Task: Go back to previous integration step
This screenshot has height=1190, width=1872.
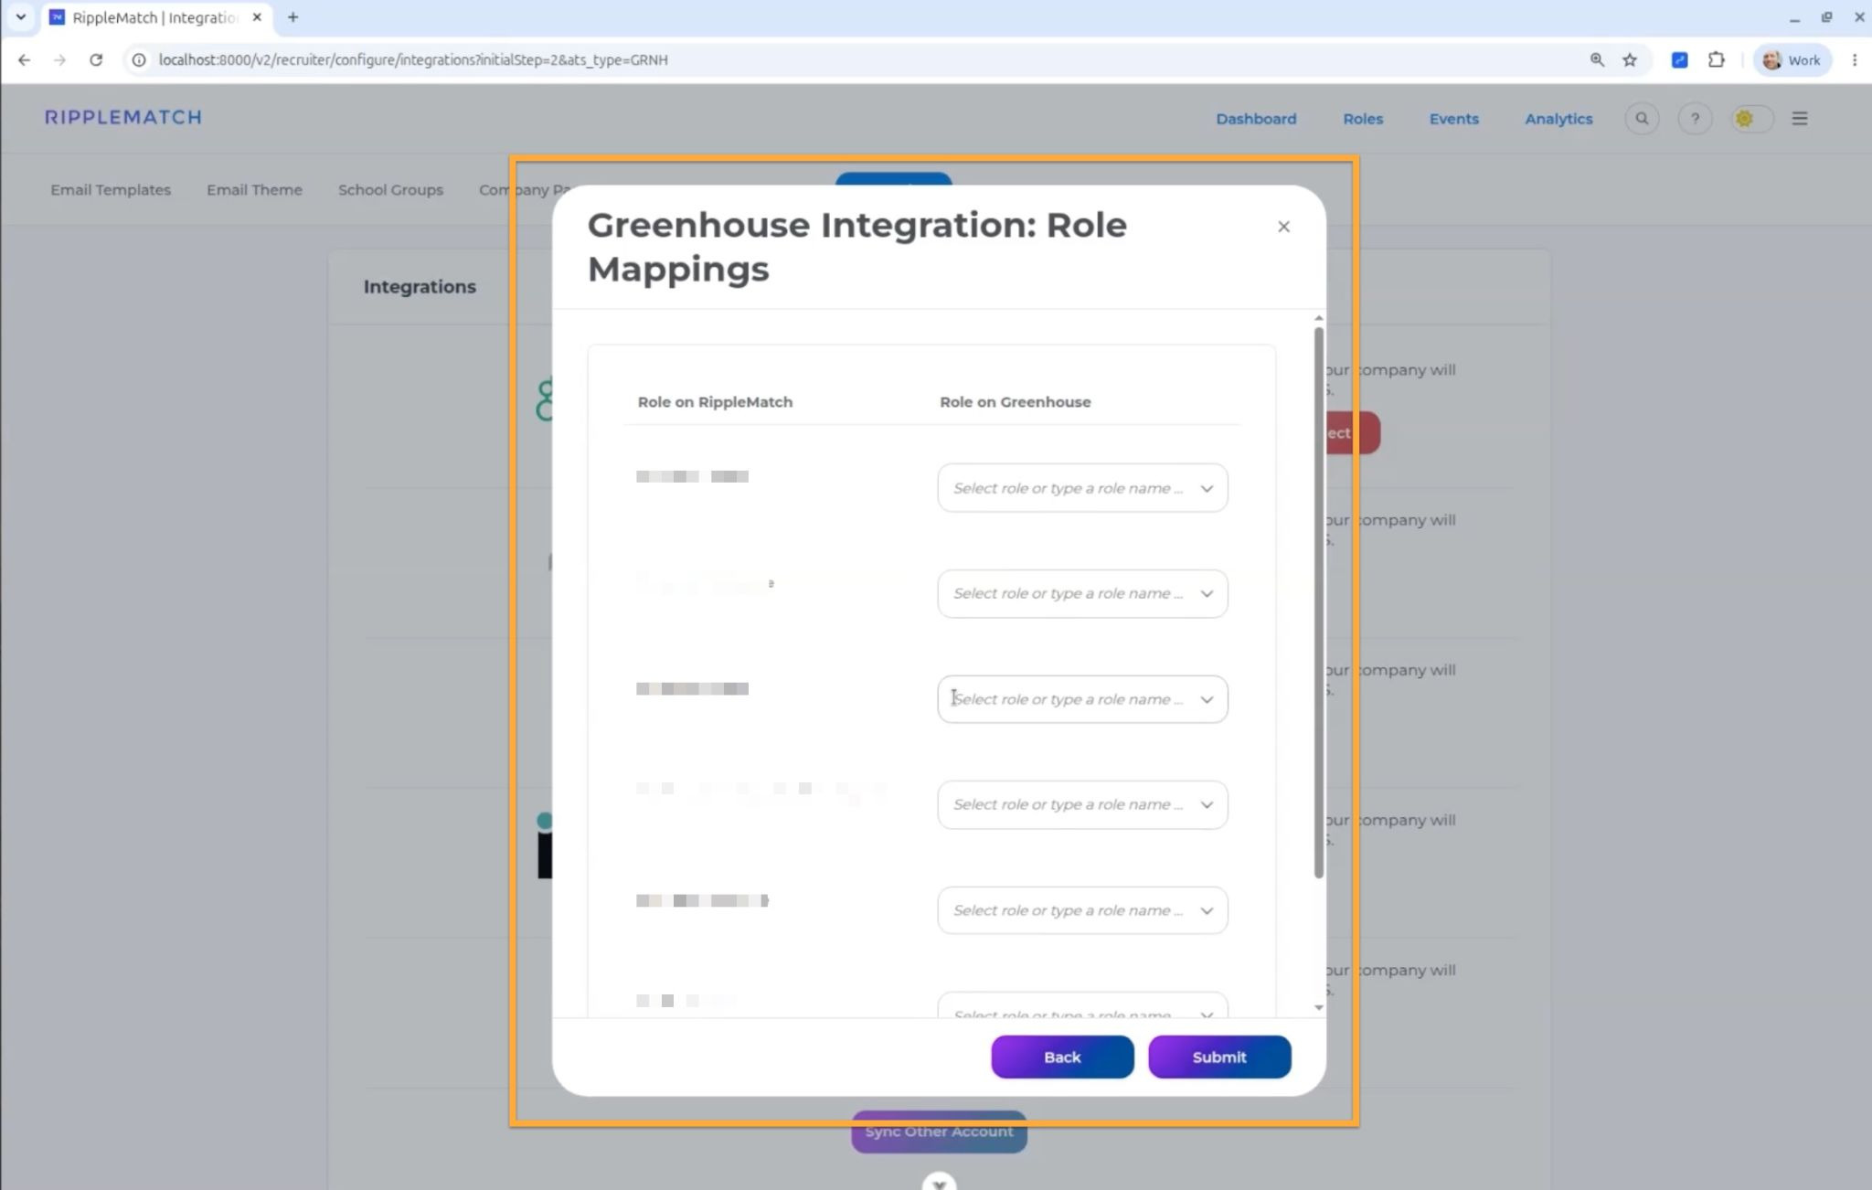Action: point(1062,1057)
